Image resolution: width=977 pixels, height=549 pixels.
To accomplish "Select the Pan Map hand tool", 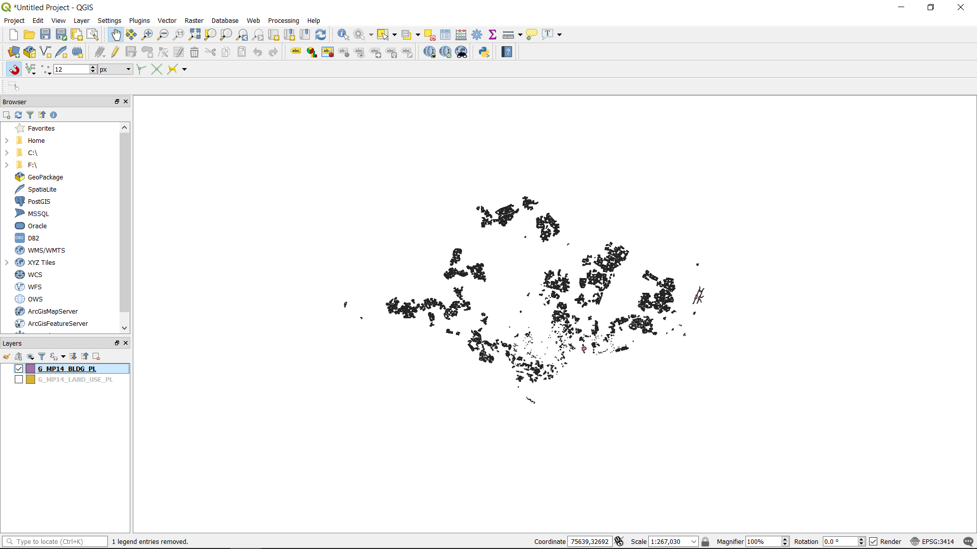I will [116, 35].
